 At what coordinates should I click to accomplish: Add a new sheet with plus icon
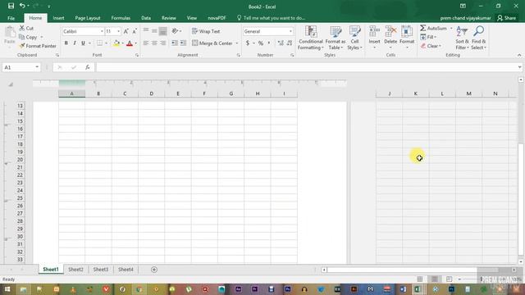pos(154,270)
